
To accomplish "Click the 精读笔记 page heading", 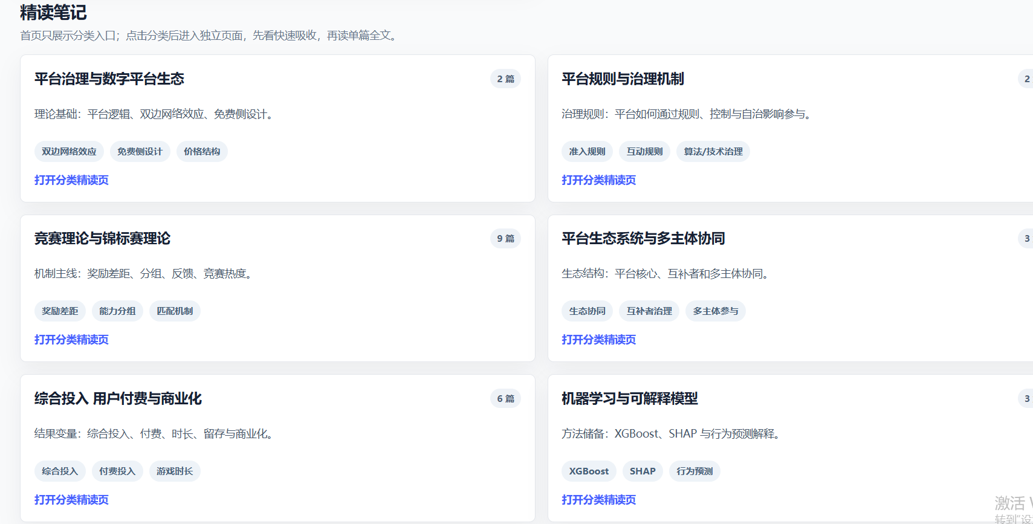I will coord(53,12).
